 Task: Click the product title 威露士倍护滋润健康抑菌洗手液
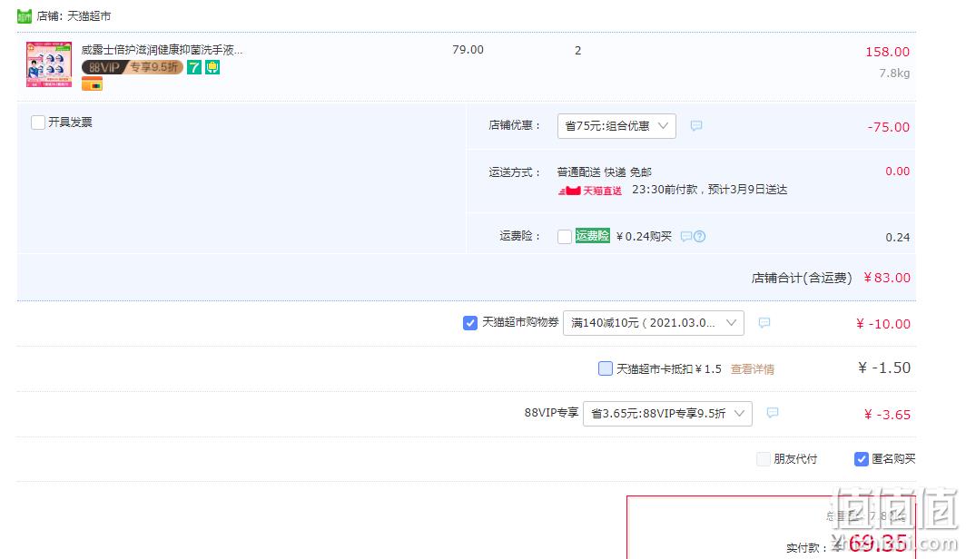pos(162,50)
